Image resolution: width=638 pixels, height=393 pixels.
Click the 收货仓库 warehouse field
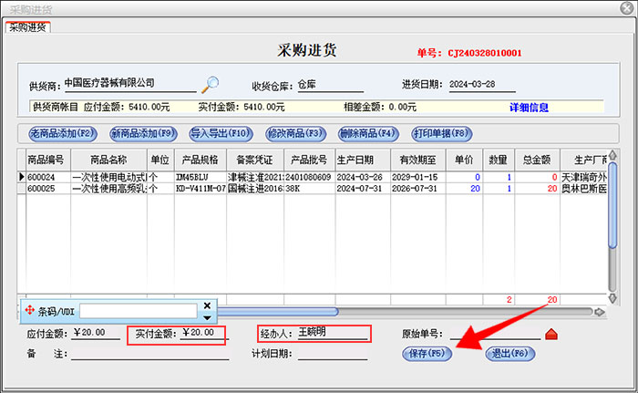330,85
